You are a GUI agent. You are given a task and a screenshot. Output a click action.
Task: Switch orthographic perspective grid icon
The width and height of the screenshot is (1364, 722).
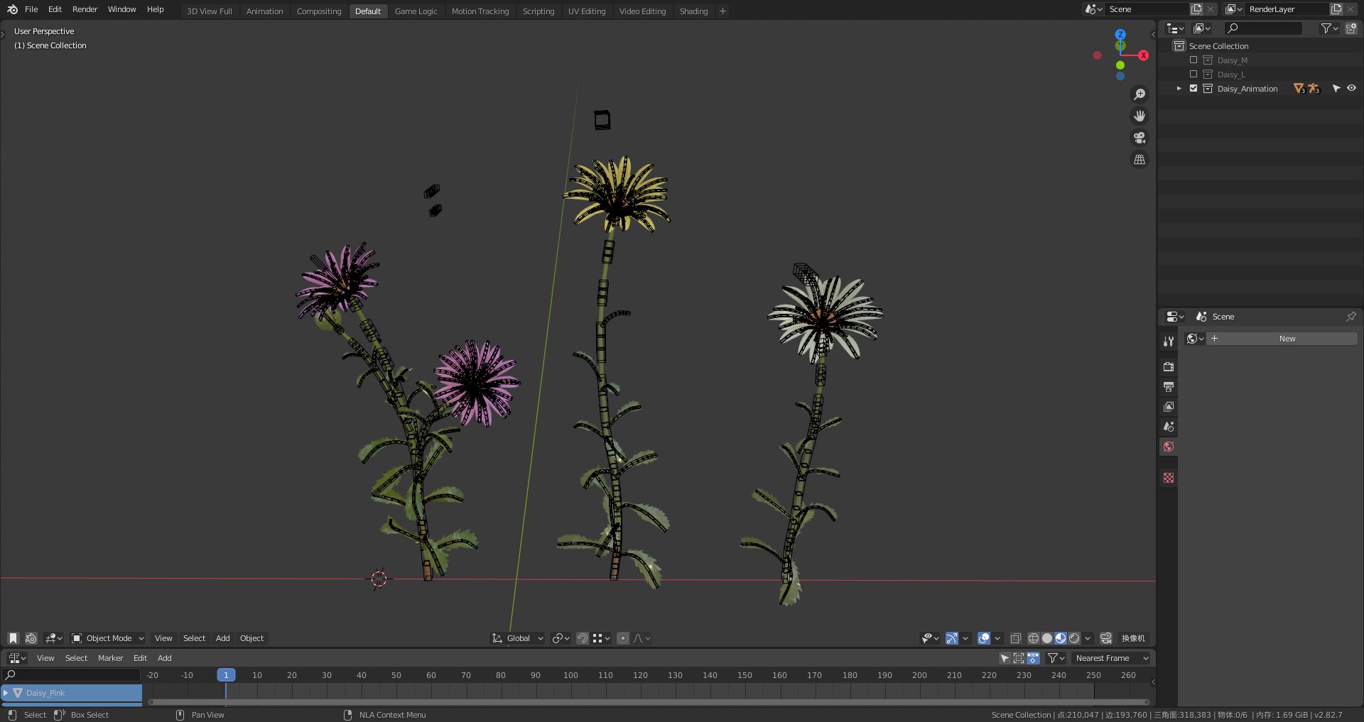(x=1140, y=160)
